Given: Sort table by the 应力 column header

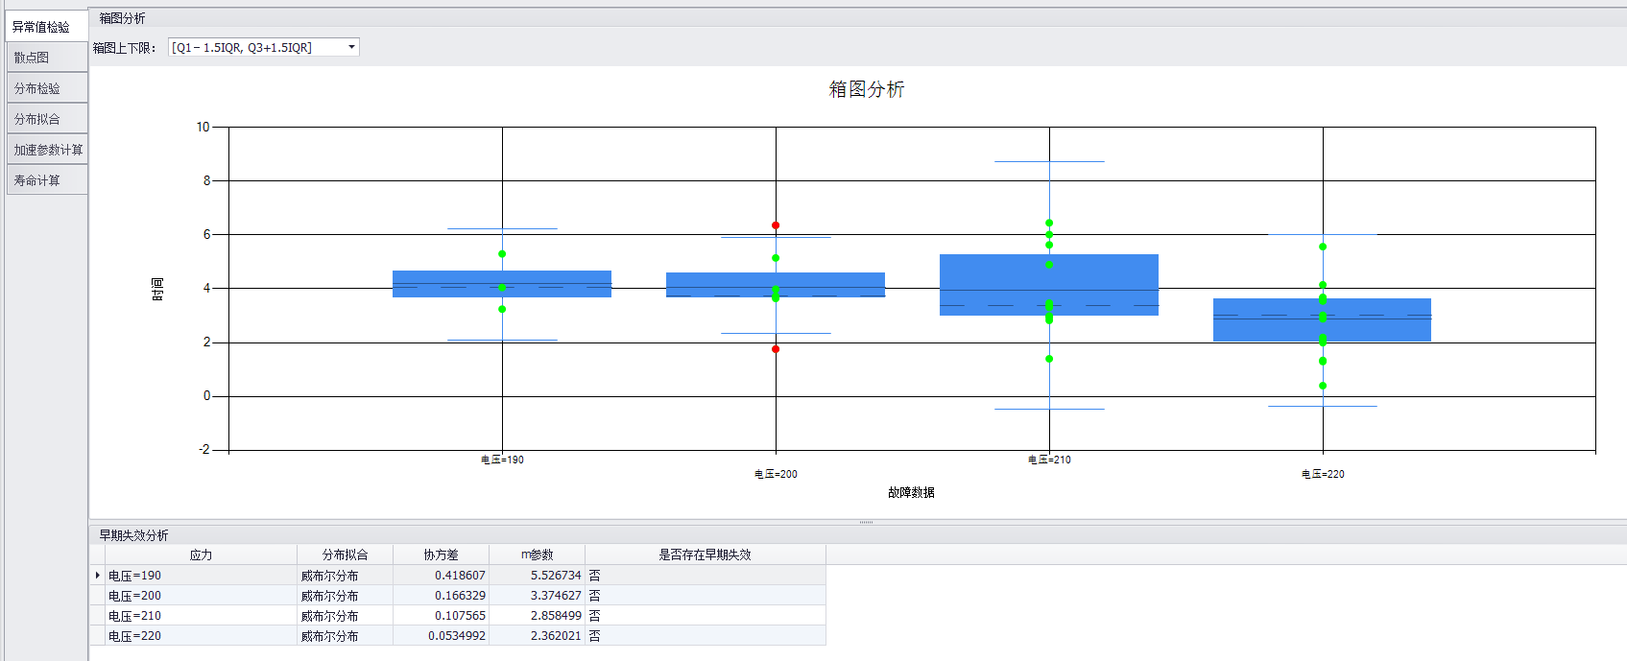Looking at the screenshot, I should (201, 555).
